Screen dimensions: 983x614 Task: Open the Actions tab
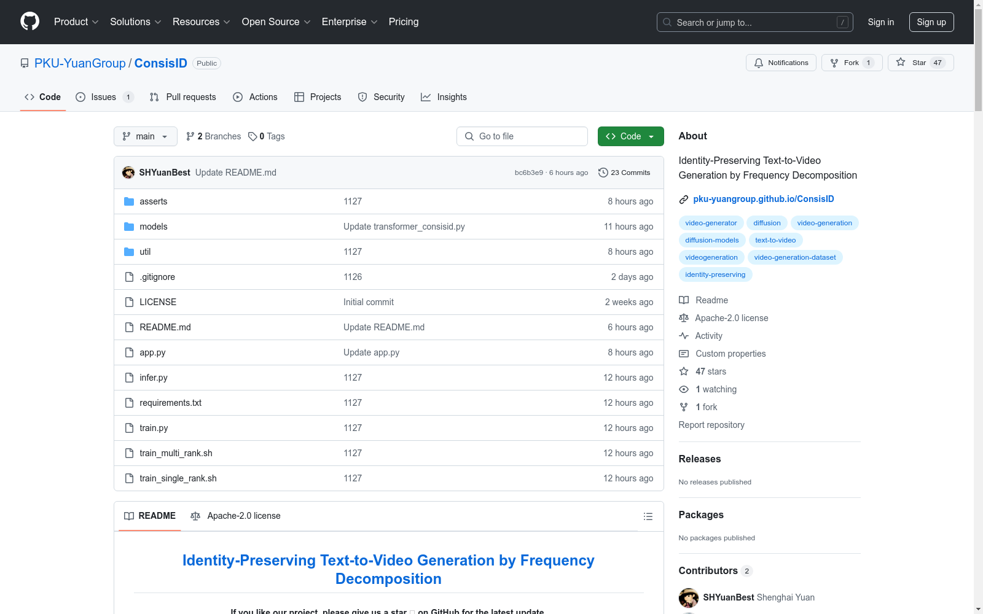(x=256, y=97)
